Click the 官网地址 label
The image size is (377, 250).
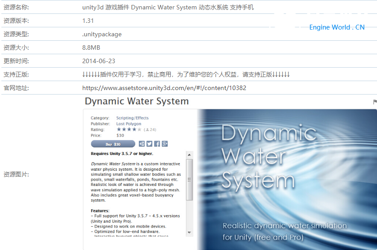coord(16,88)
